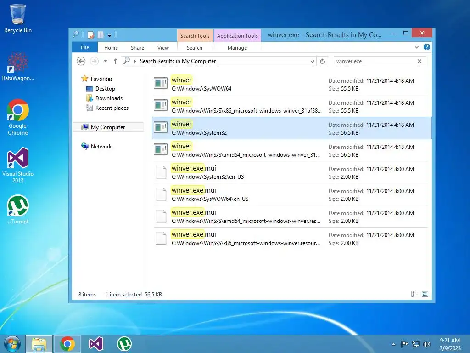470x353 pixels.
Task: Click the search window system icon in title bar
Action: 76,35
